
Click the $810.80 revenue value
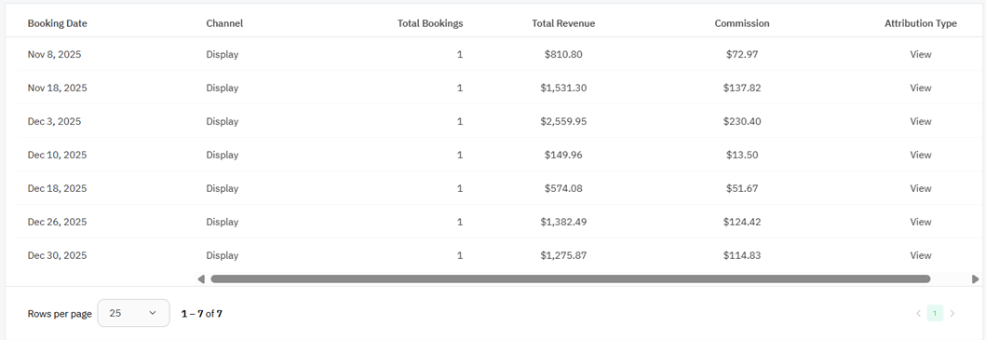(x=563, y=54)
